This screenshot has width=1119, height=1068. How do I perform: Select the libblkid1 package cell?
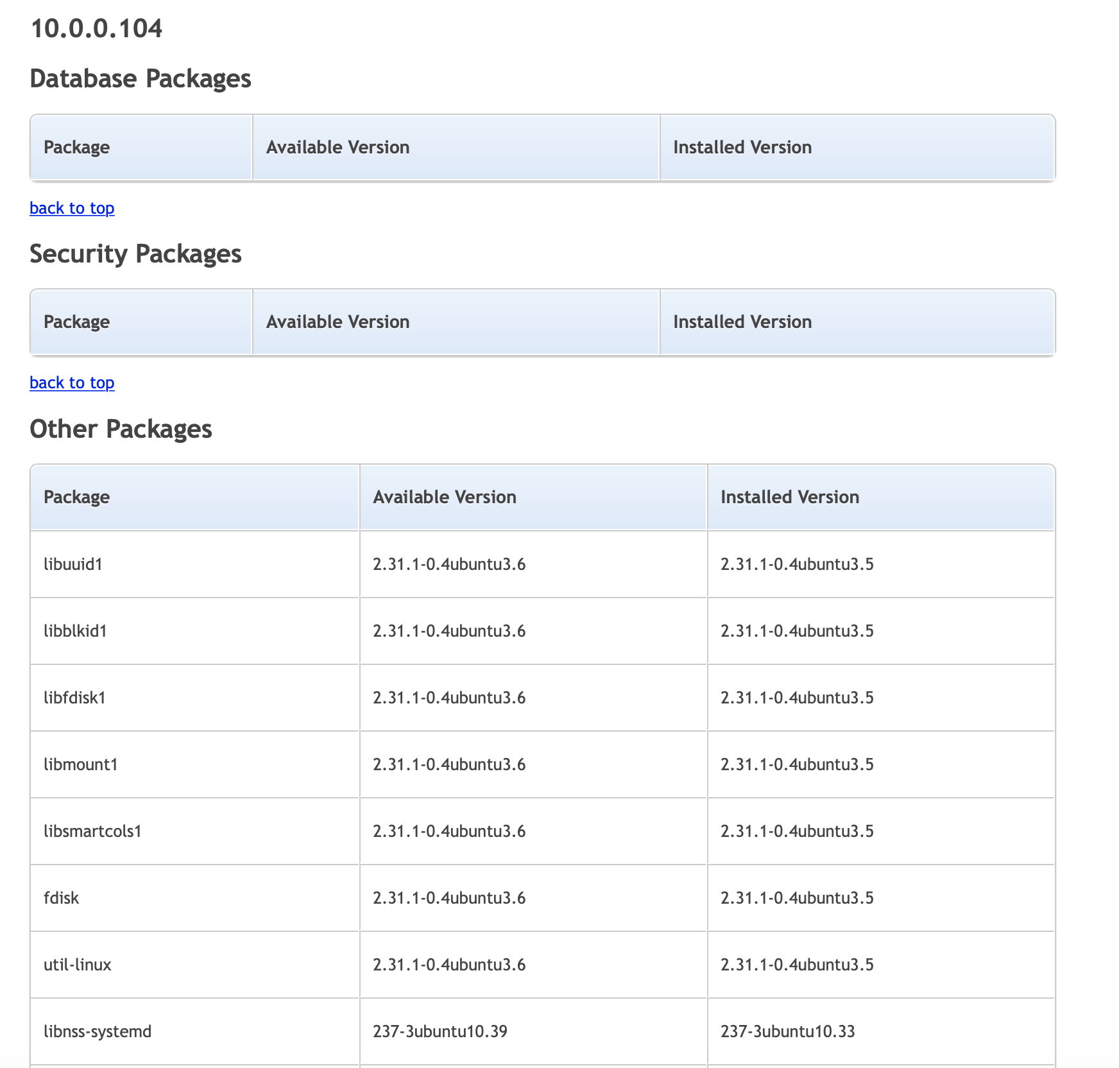pos(194,631)
